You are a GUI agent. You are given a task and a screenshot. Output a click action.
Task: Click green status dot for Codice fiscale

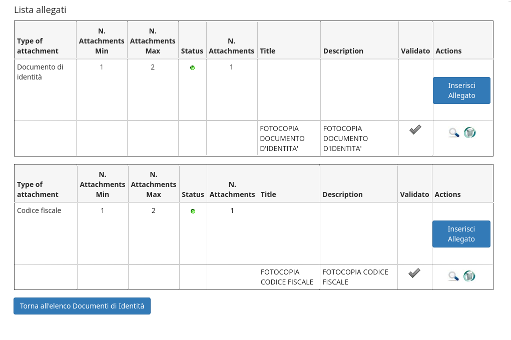pyautogui.click(x=193, y=211)
